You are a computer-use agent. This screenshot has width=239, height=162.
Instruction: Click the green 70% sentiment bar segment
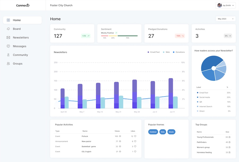[127, 36]
